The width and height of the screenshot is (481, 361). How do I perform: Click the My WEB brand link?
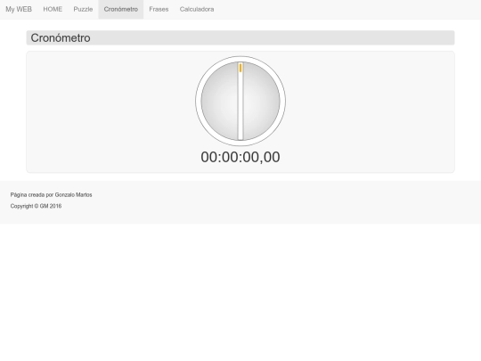coord(19,9)
